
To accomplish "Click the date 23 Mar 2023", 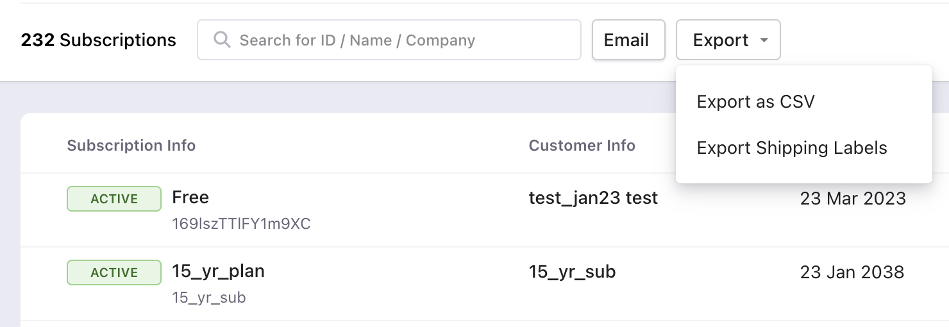I will pyautogui.click(x=852, y=199).
